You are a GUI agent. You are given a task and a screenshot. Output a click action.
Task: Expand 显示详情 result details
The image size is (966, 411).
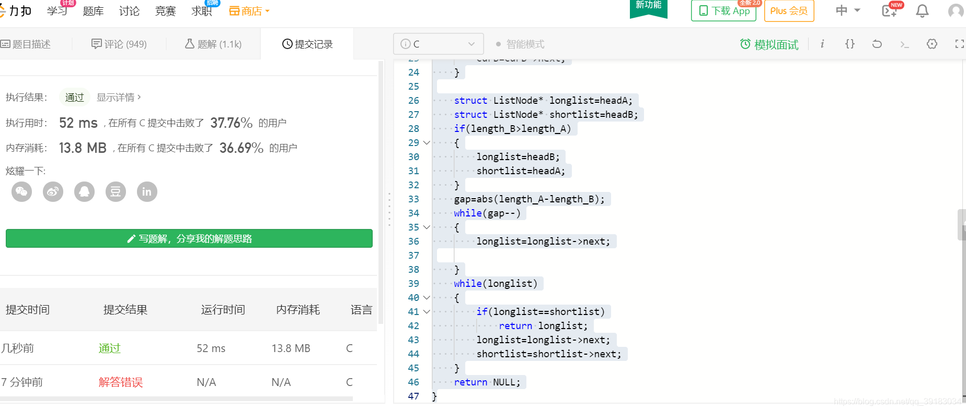click(119, 98)
